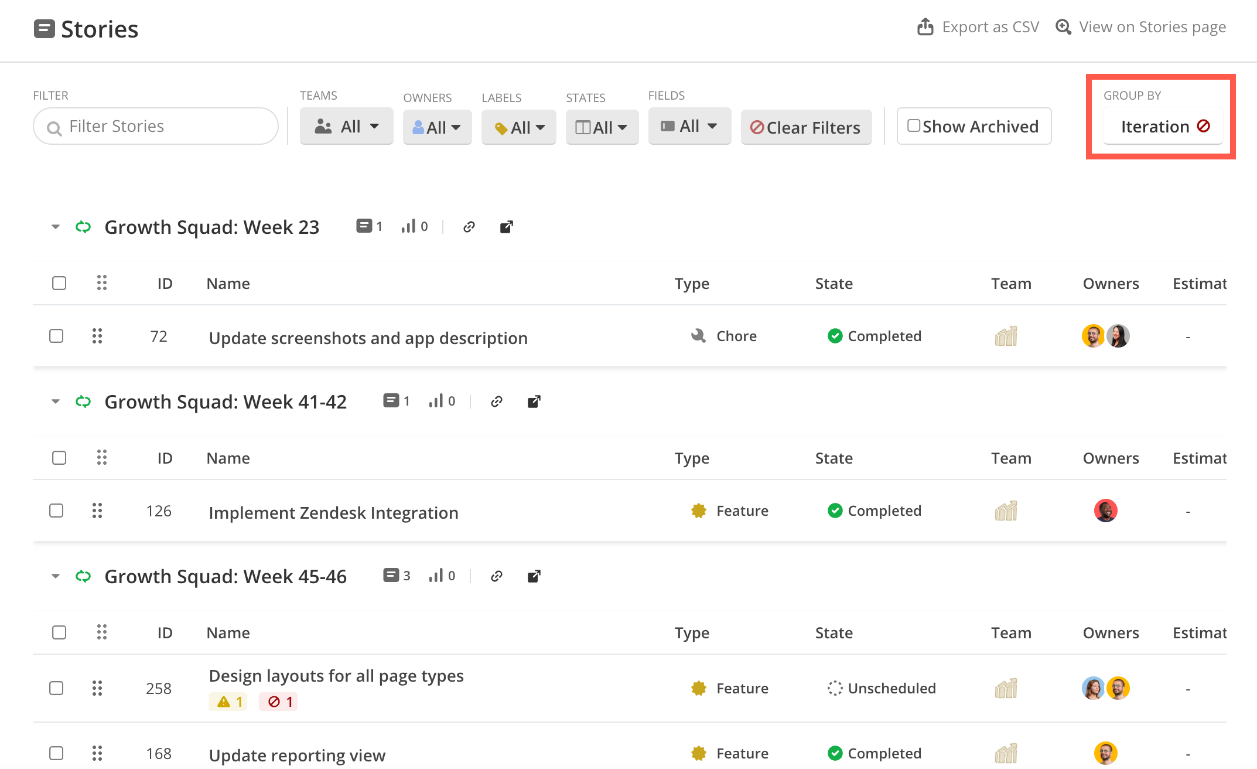Click copy link icon for Week 41-42 iteration
1257x769 pixels.
click(x=496, y=401)
